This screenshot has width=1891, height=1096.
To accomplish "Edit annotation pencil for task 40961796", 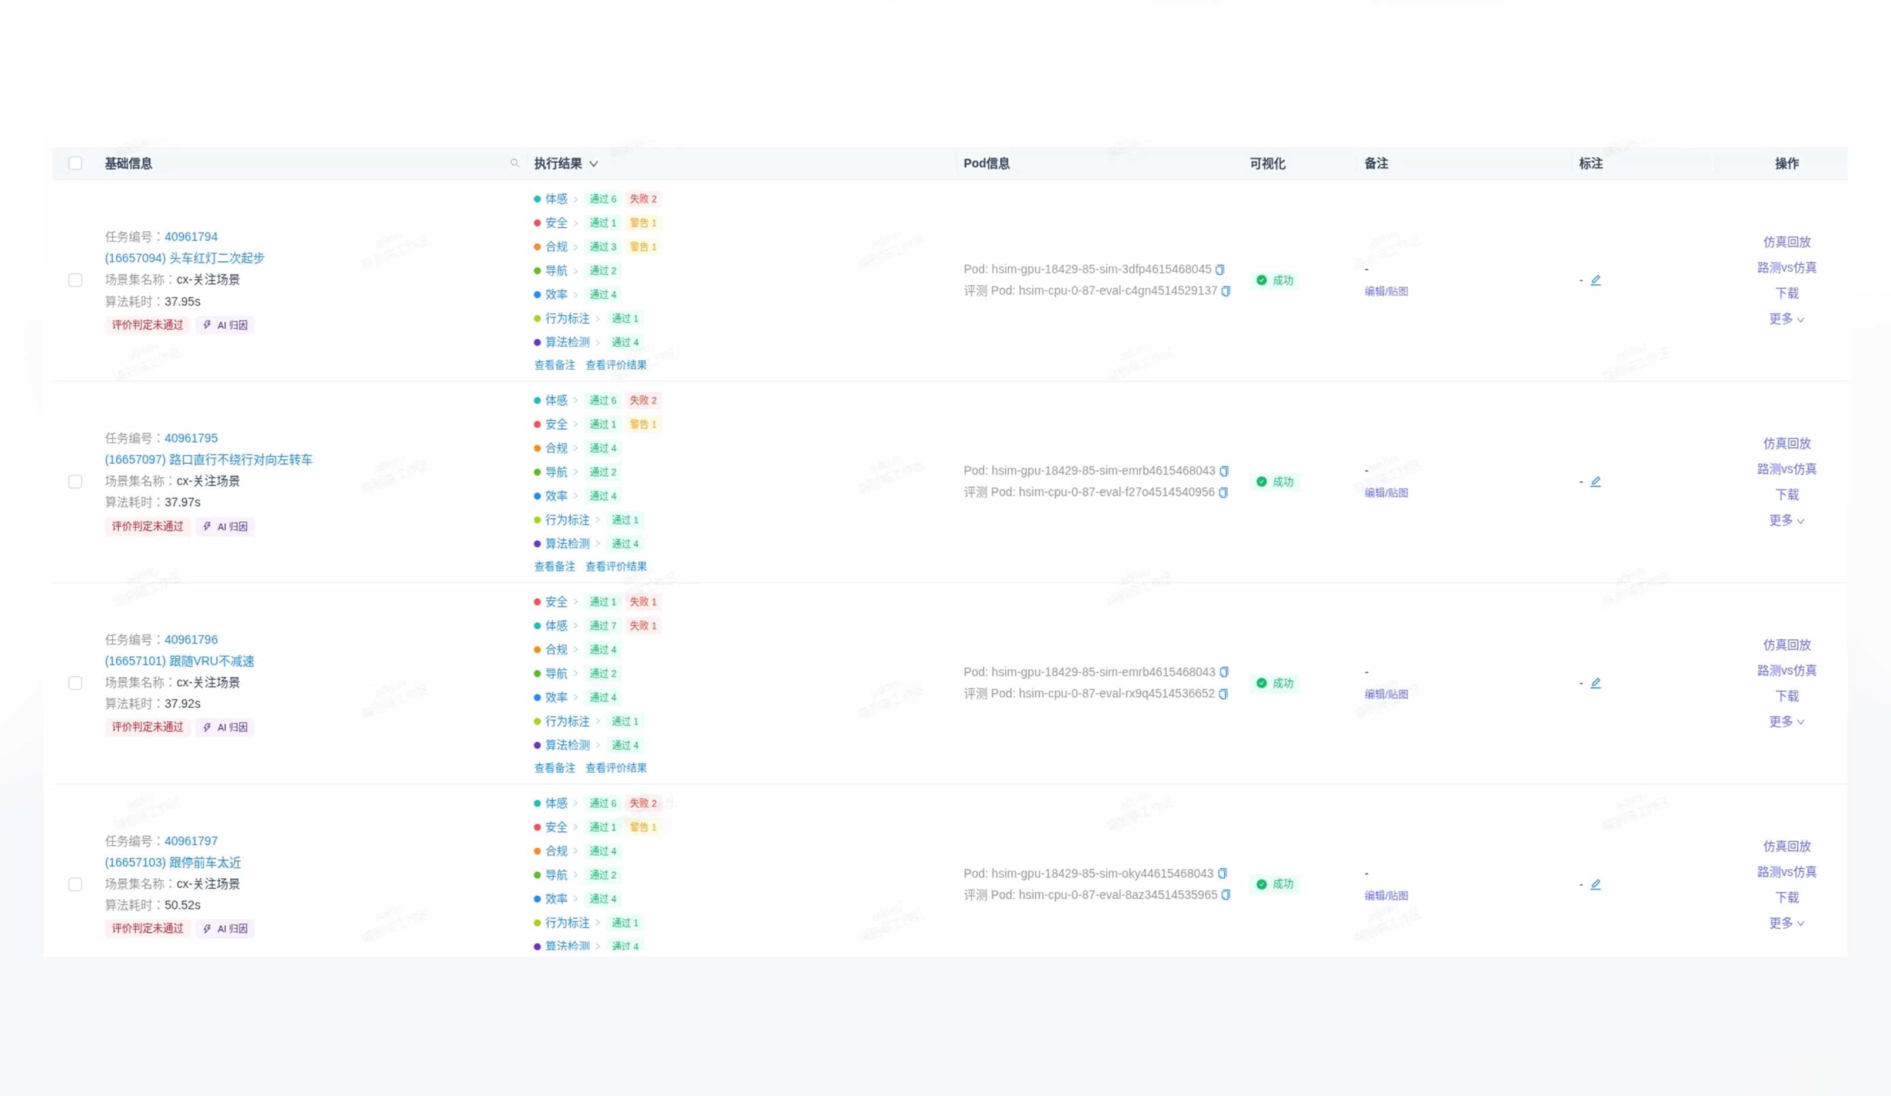I will pos(1596,683).
